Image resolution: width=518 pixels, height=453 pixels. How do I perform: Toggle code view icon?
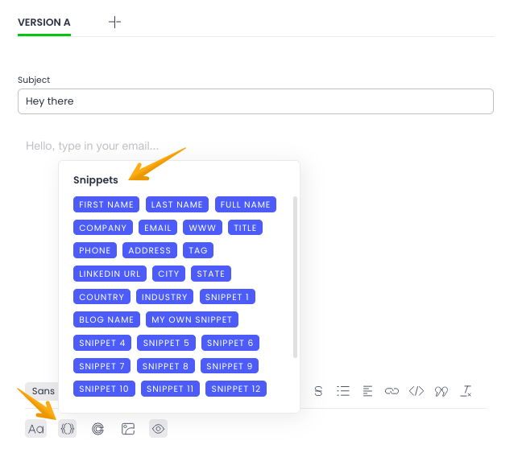pyautogui.click(x=416, y=391)
